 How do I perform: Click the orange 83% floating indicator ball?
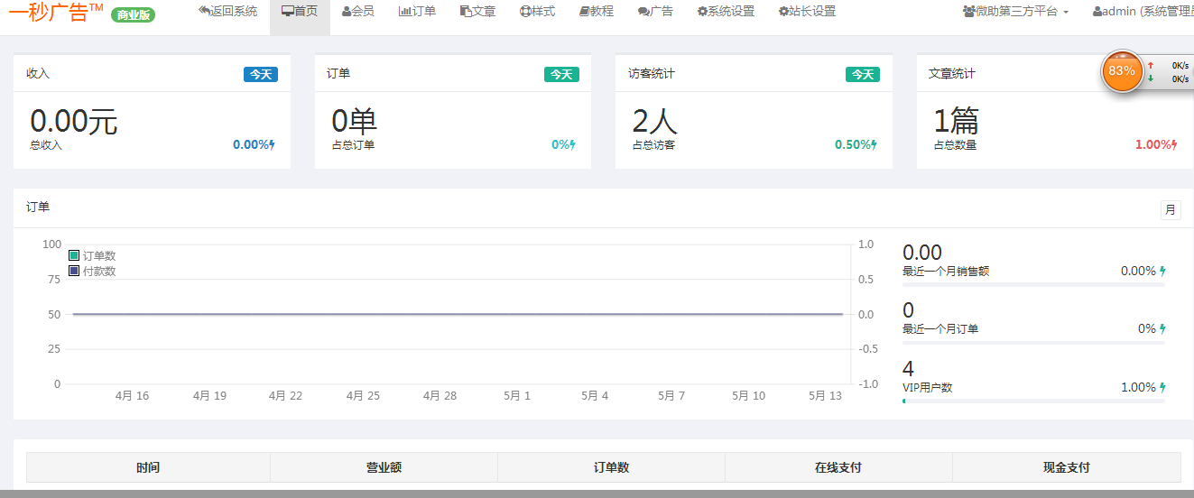tap(1121, 71)
